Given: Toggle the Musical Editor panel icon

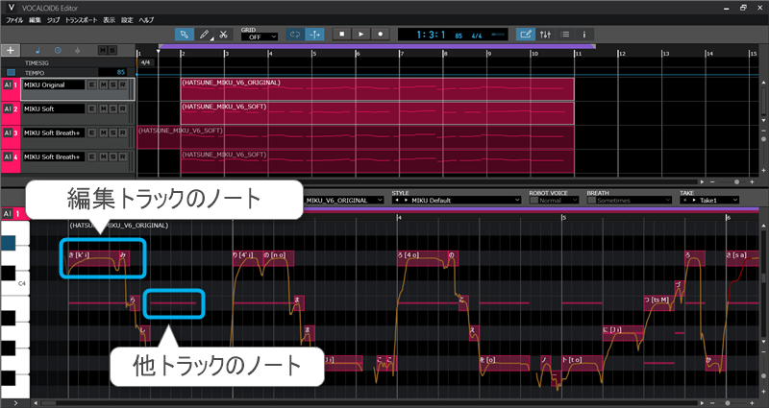Looking at the screenshot, I should click(x=525, y=35).
